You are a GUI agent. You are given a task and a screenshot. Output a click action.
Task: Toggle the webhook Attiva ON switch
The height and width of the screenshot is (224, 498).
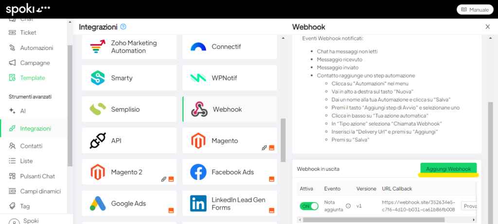pos(309,206)
